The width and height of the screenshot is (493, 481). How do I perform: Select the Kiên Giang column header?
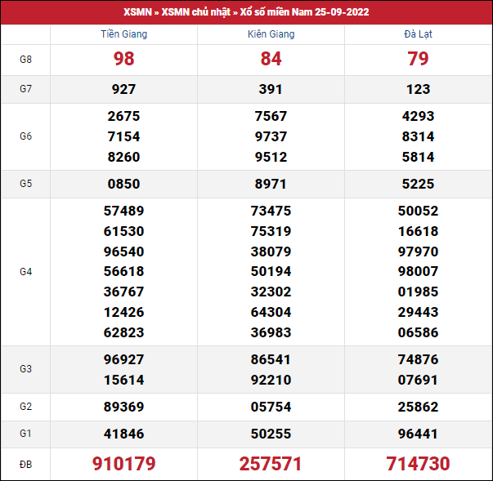(x=271, y=34)
